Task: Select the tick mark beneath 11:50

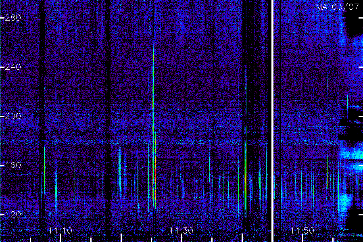Action: click(302, 238)
